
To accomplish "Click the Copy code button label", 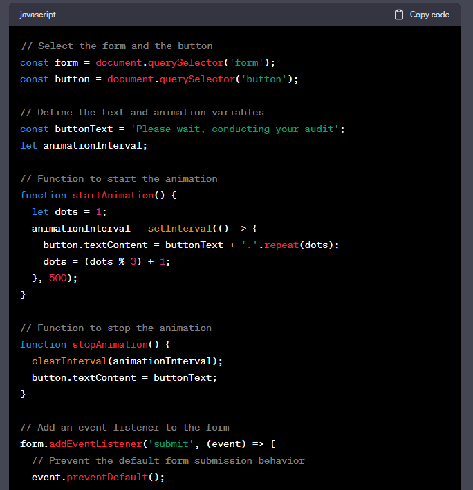I will [429, 15].
